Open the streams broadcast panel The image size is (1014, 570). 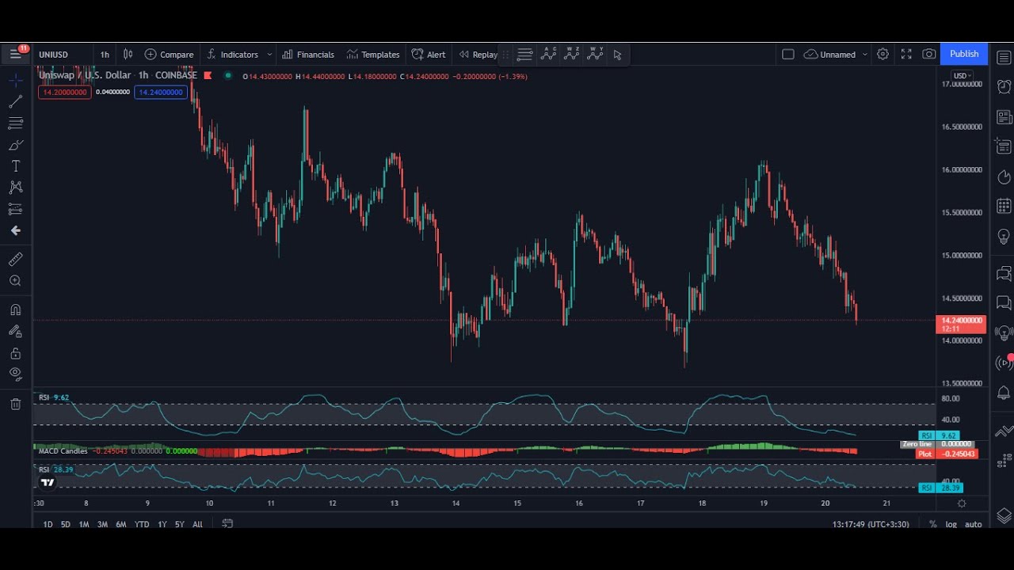tap(1004, 363)
